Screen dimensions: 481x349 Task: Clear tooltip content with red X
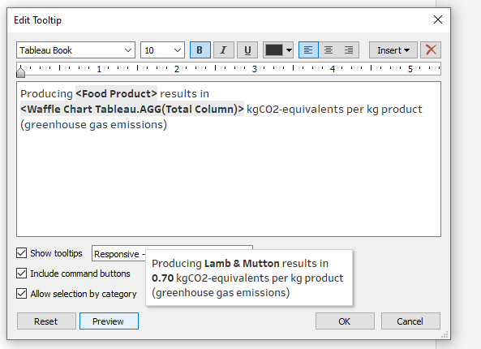[x=431, y=50]
